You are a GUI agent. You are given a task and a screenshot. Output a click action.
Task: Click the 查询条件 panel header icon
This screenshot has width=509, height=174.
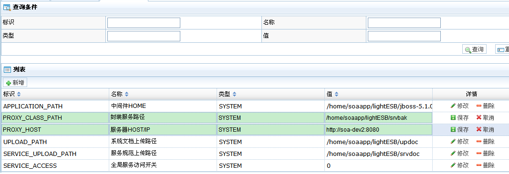point(7,7)
